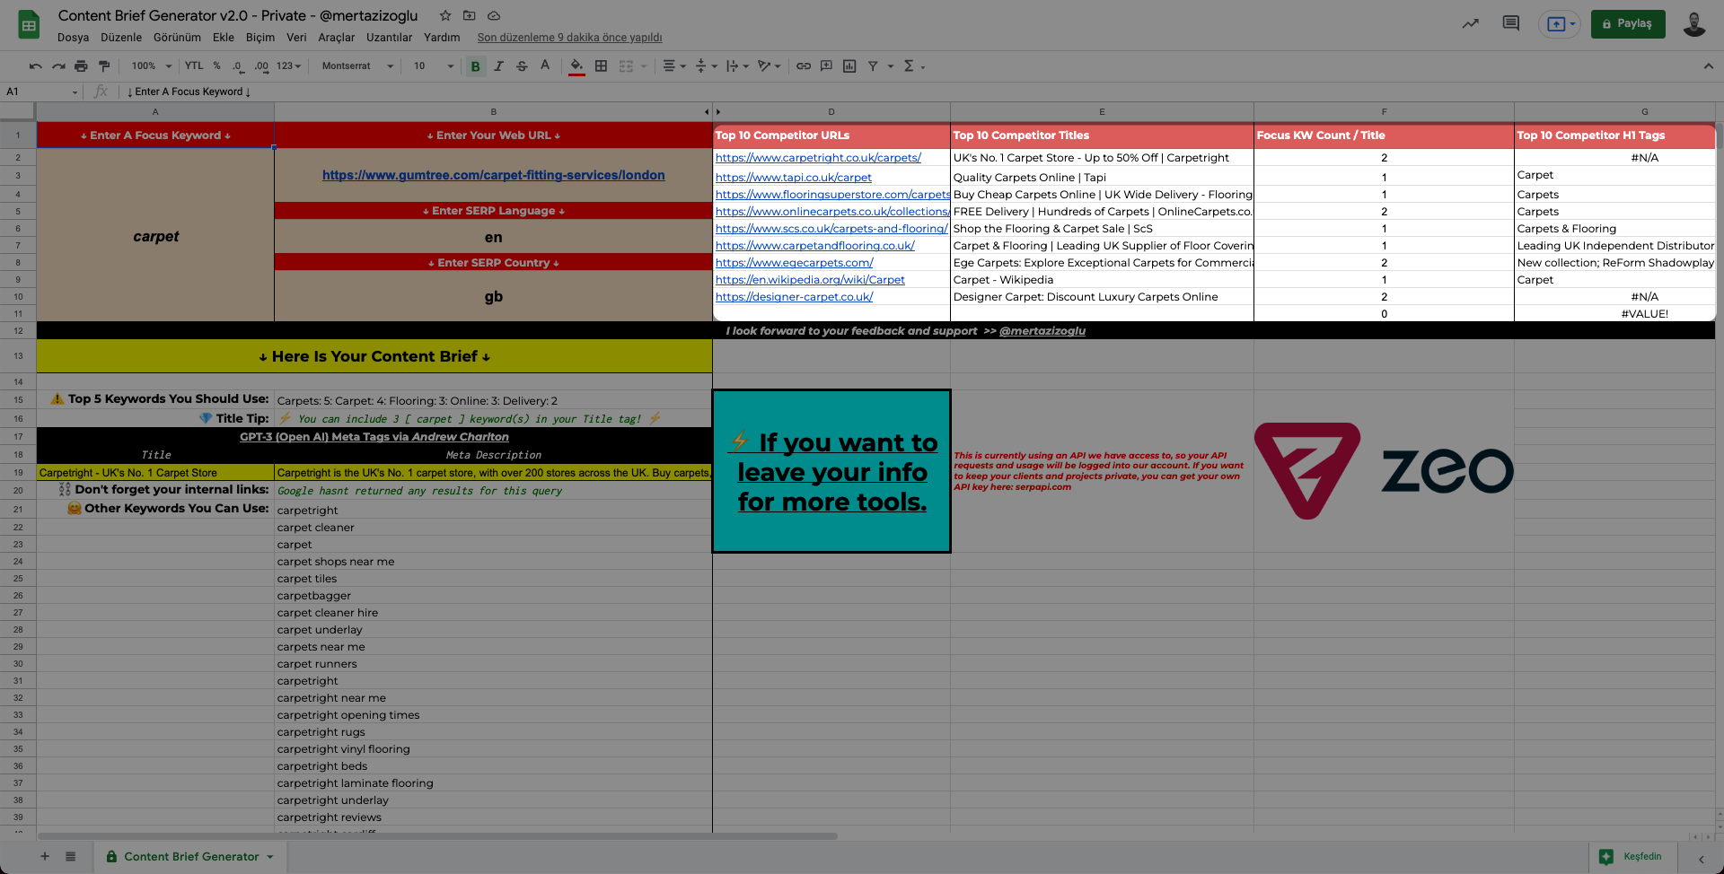Open the Ekle menu
Image resolution: width=1724 pixels, height=874 pixels.
point(224,38)
